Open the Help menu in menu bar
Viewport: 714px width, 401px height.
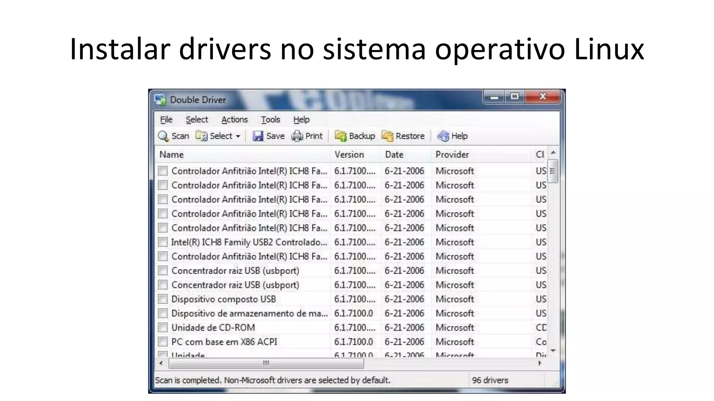301,120
